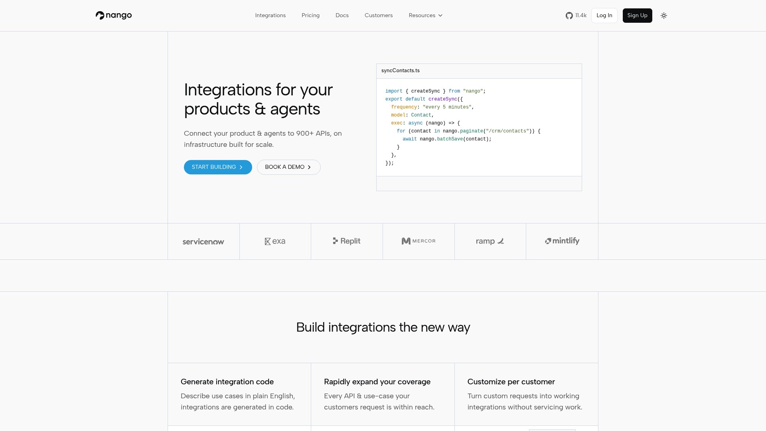Click the Log In button

click(604, 16)
